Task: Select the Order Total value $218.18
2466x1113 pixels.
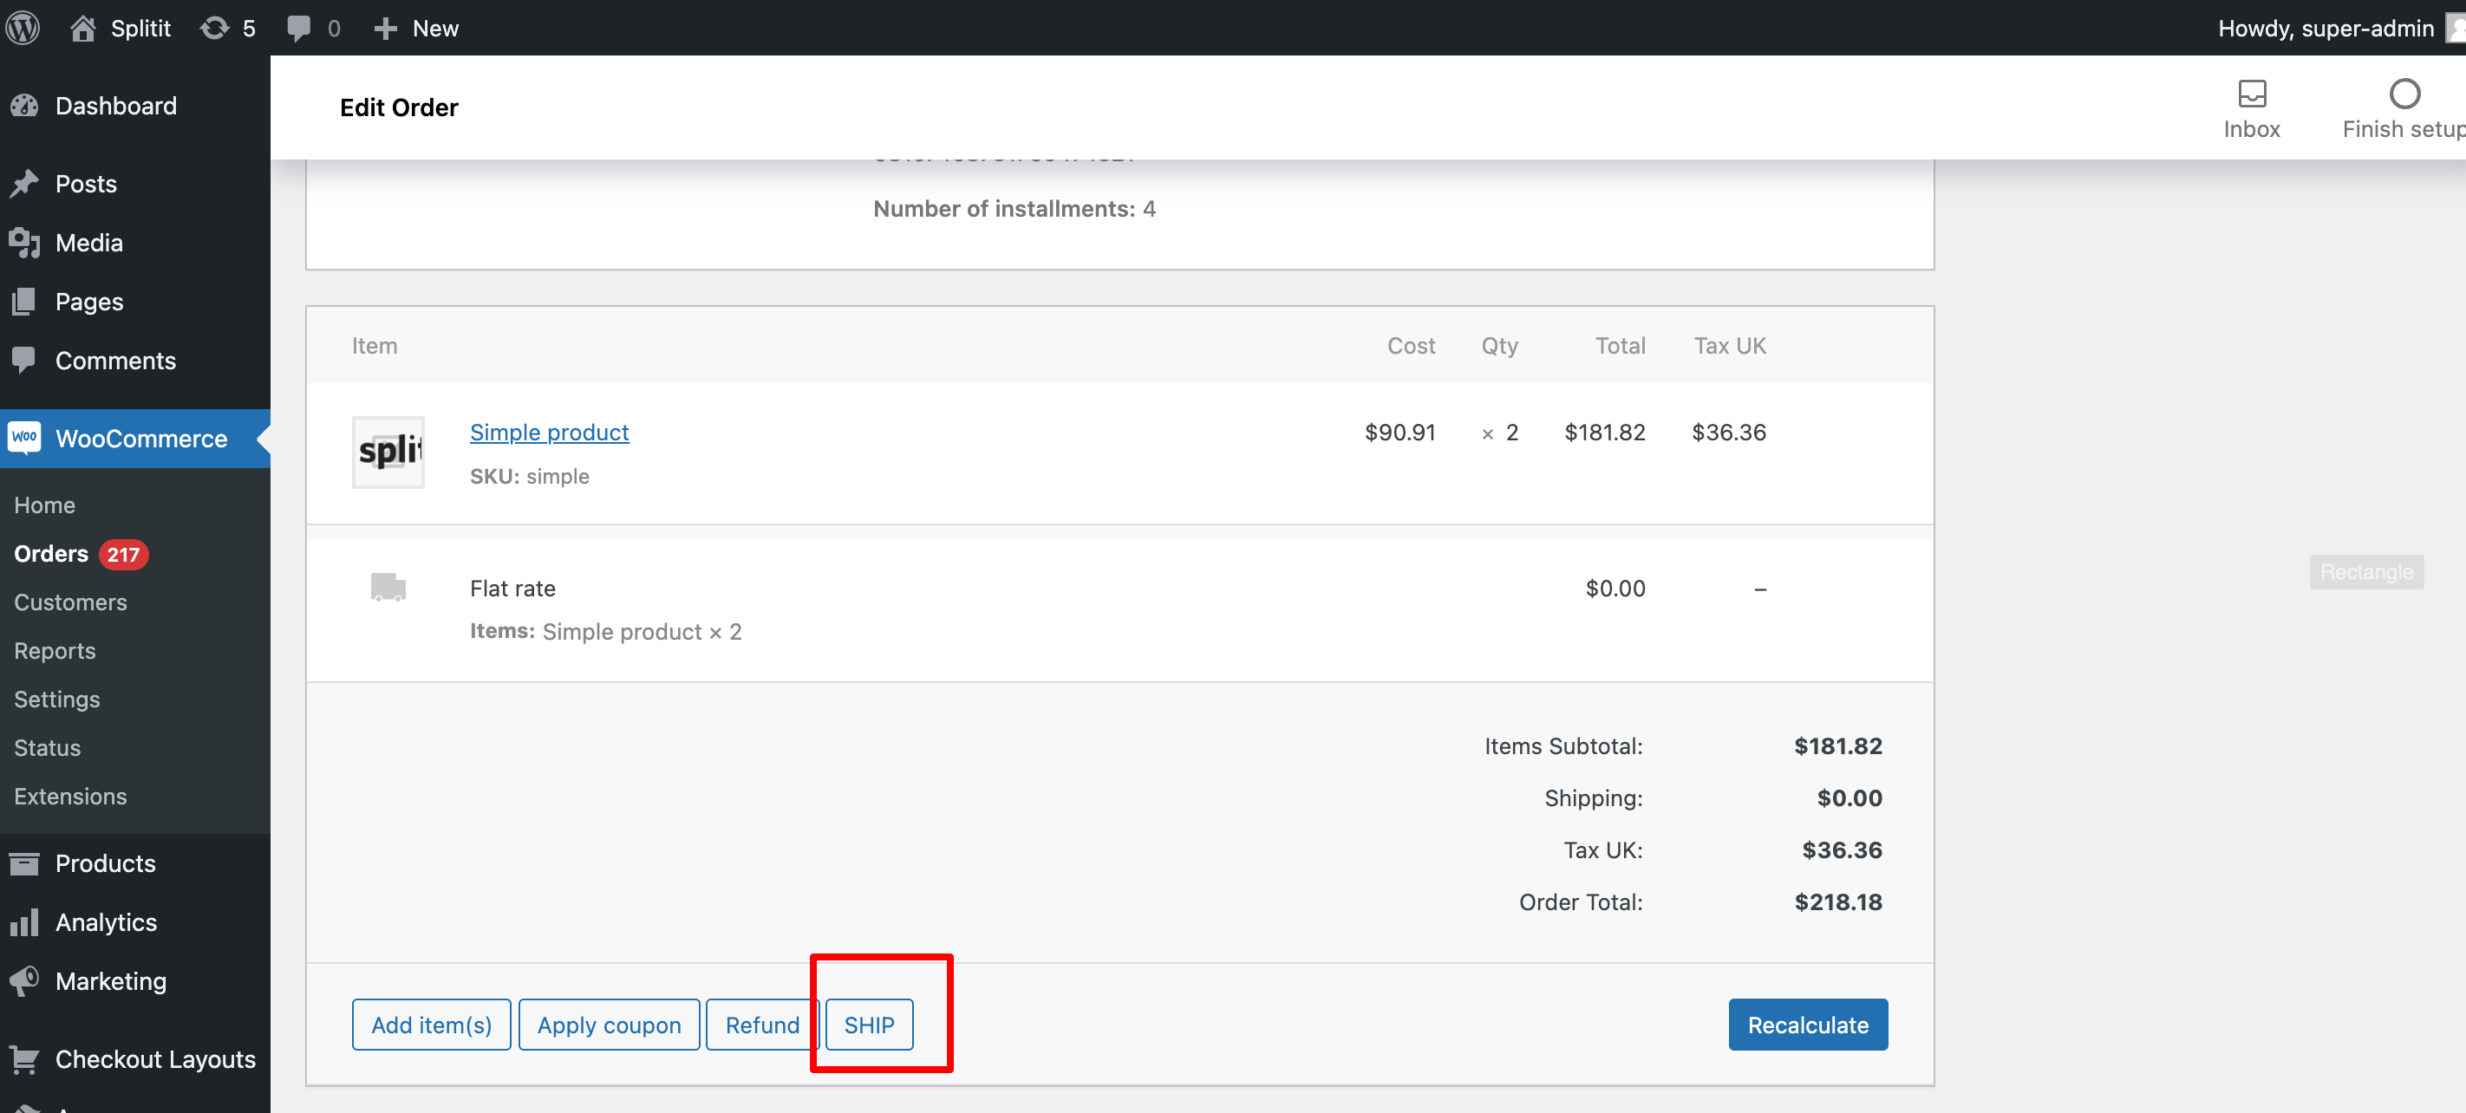Action: point(1838,901)
